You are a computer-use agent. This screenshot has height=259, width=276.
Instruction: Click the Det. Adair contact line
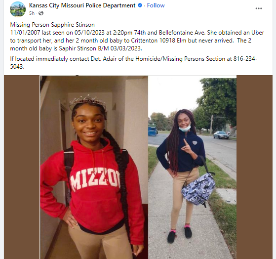(134, 63)
